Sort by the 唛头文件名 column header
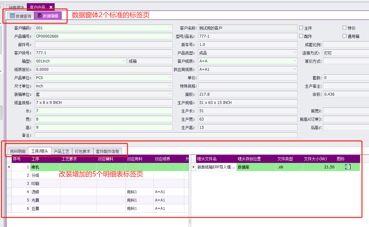Screen dimensions: 369x227 [216, 159]
